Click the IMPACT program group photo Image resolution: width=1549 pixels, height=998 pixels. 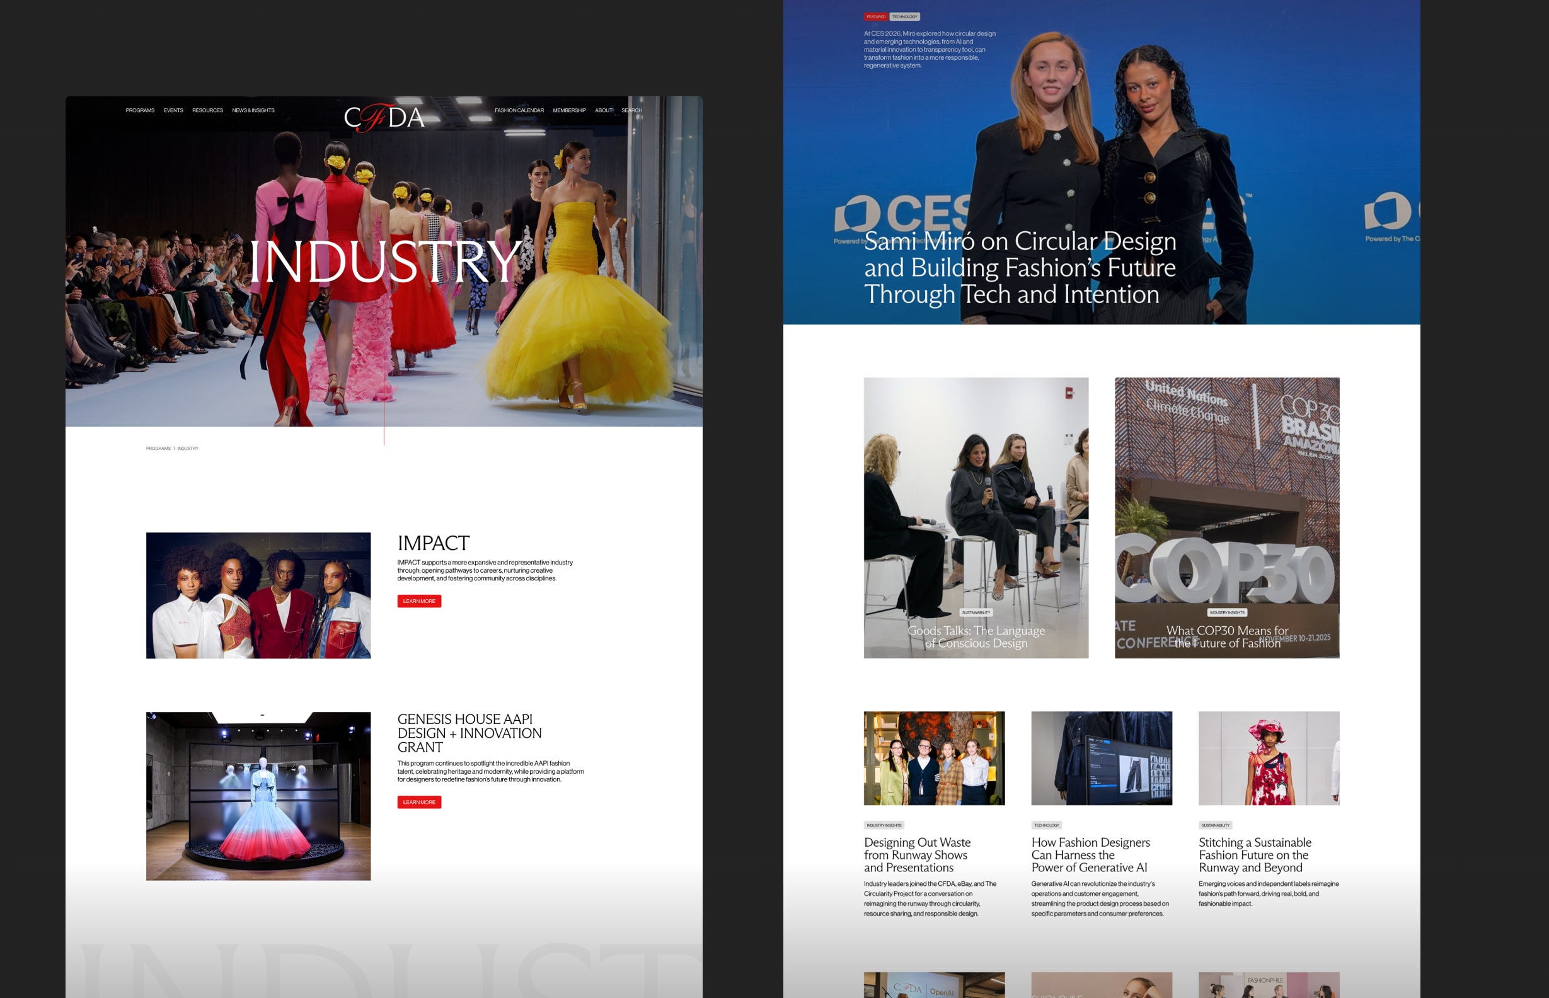(258, 596)
